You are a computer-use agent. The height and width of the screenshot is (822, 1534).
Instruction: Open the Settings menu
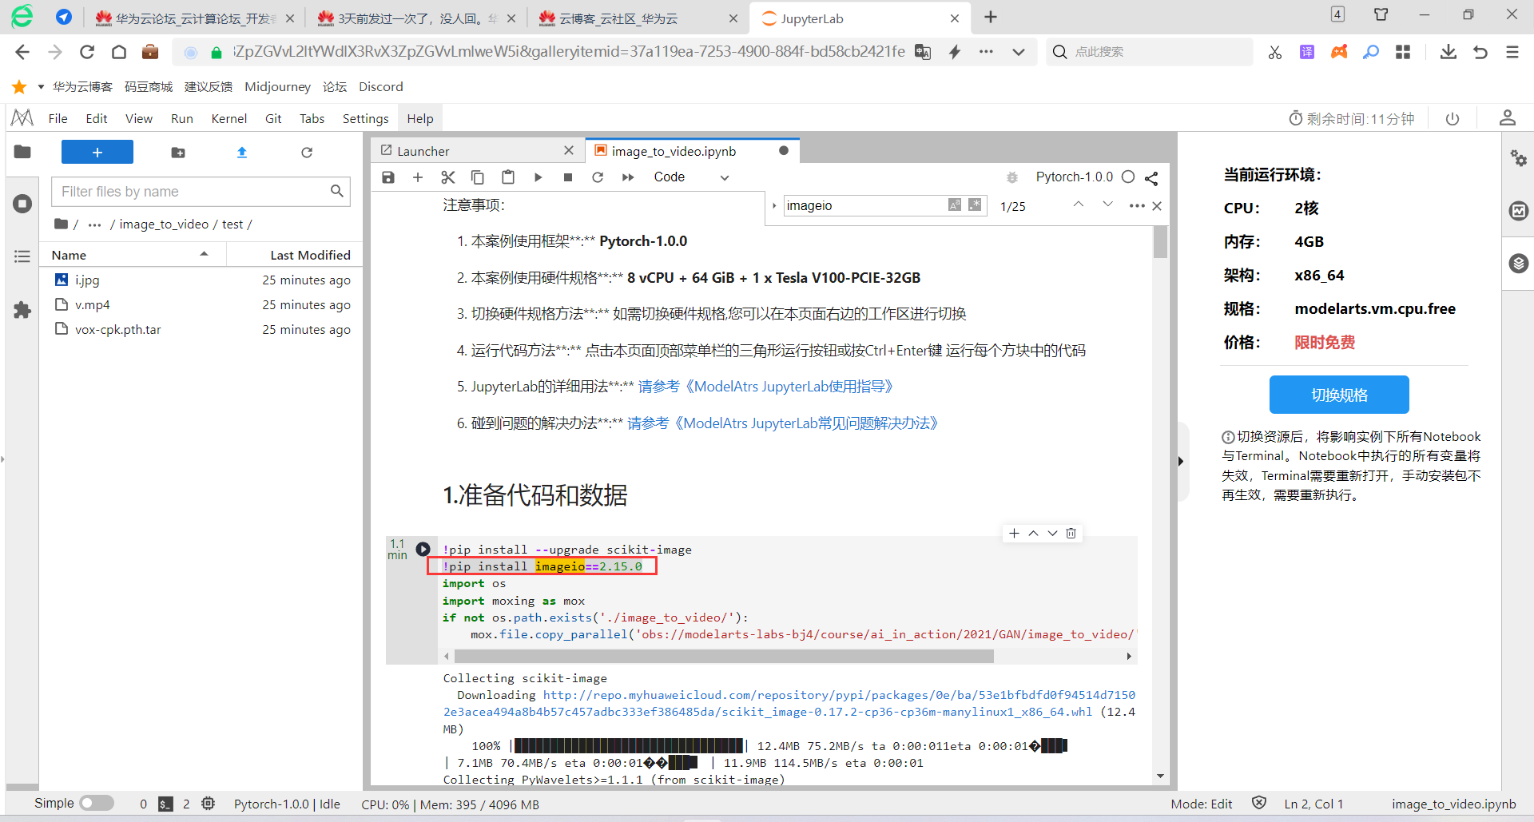pyautogui.click(x=365, y=118)
